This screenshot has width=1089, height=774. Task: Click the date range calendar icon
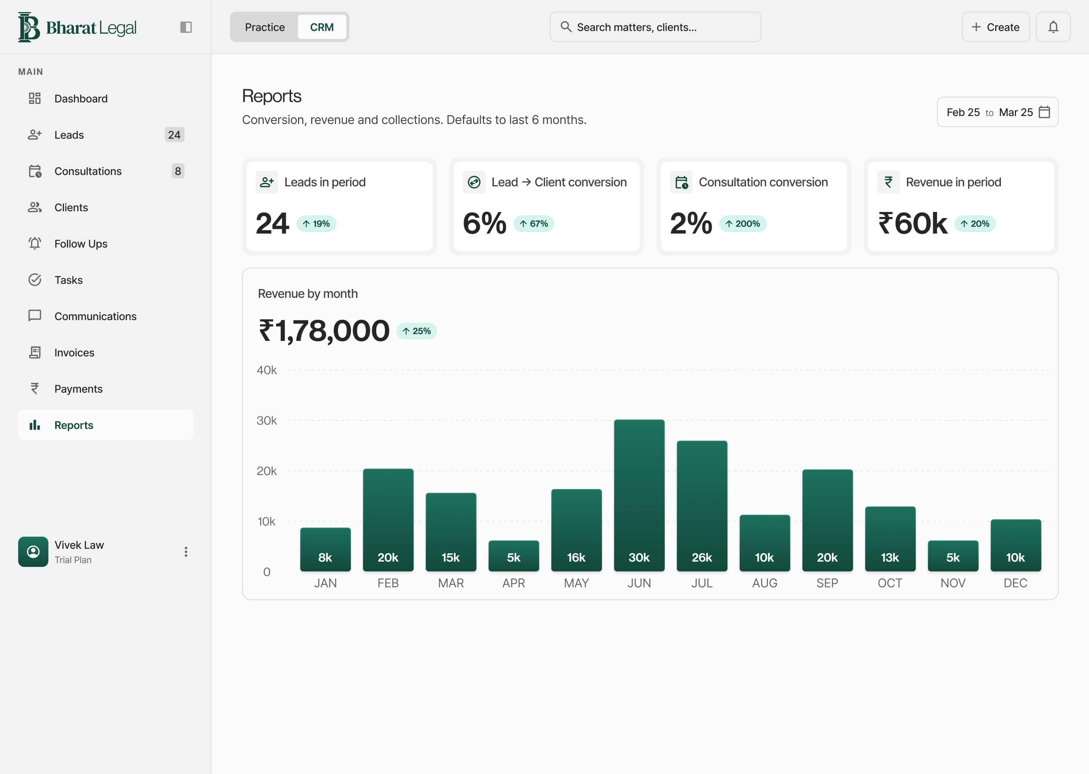pyautogui.click(x=1044, y=112)
